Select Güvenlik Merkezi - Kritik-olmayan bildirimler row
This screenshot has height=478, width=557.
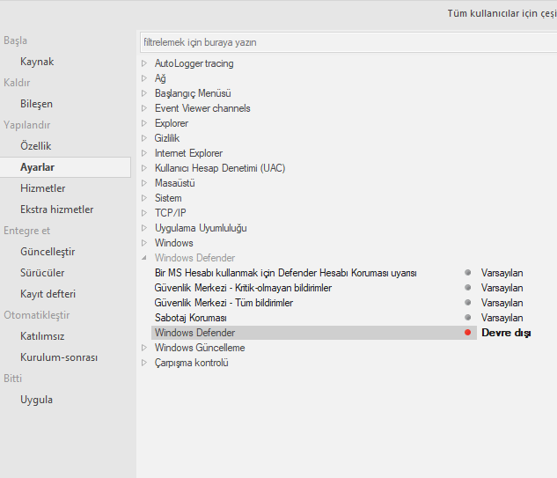pos(243,288)
